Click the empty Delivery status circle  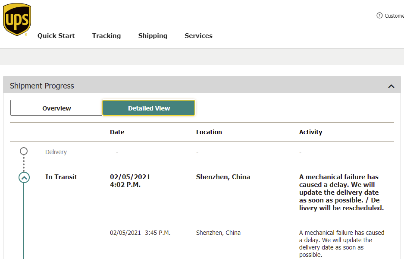24,151
